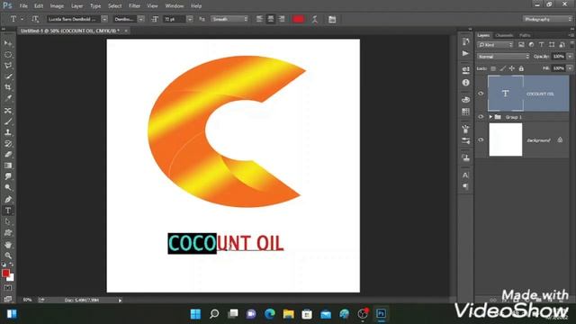Hide the COCOUNT OIL text layer

click(481, 94)
